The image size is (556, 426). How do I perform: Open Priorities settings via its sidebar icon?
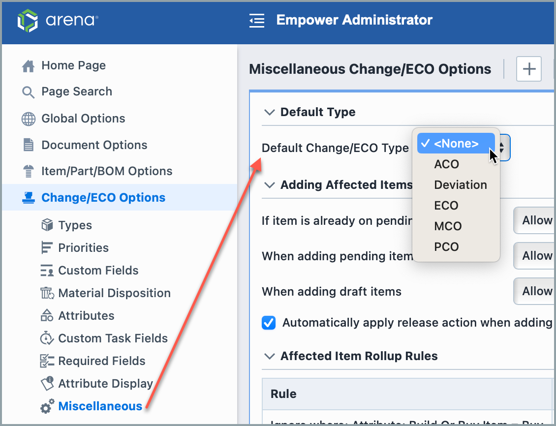click(47, 247)
